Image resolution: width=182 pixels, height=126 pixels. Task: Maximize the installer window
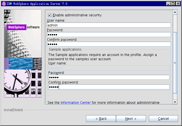pyautogui.click(x=173, y=3)
